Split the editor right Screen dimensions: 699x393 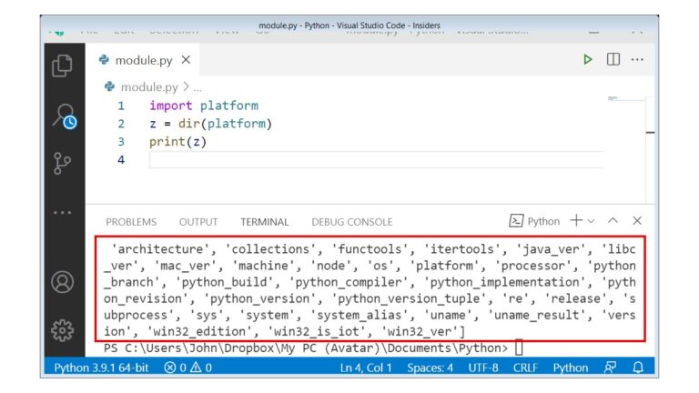click(613, 59)
